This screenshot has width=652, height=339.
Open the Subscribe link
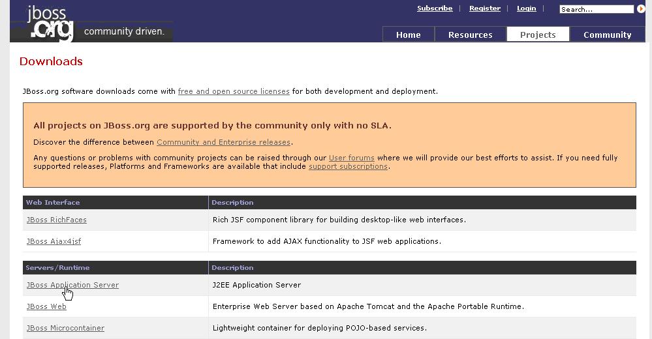coord(435,8)
